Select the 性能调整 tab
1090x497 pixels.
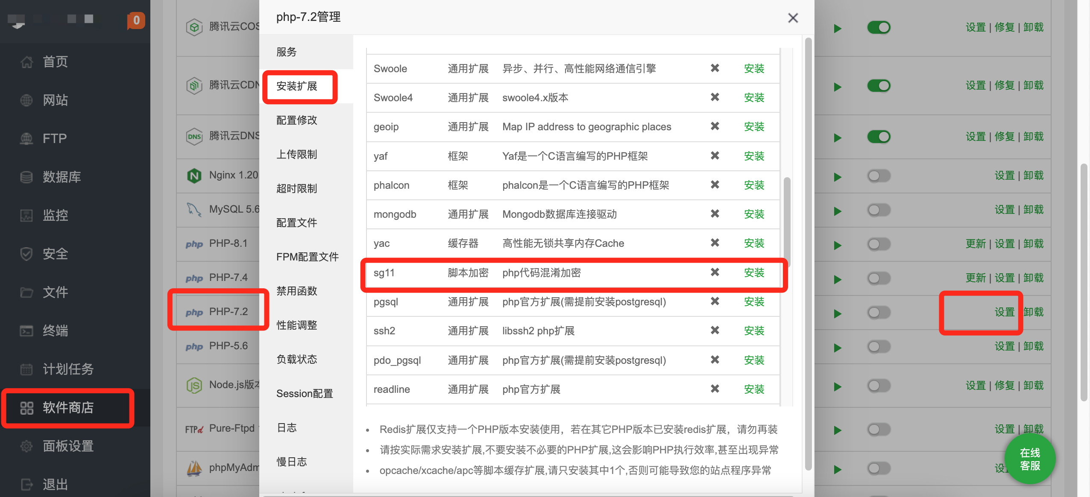tap(296, 325)
